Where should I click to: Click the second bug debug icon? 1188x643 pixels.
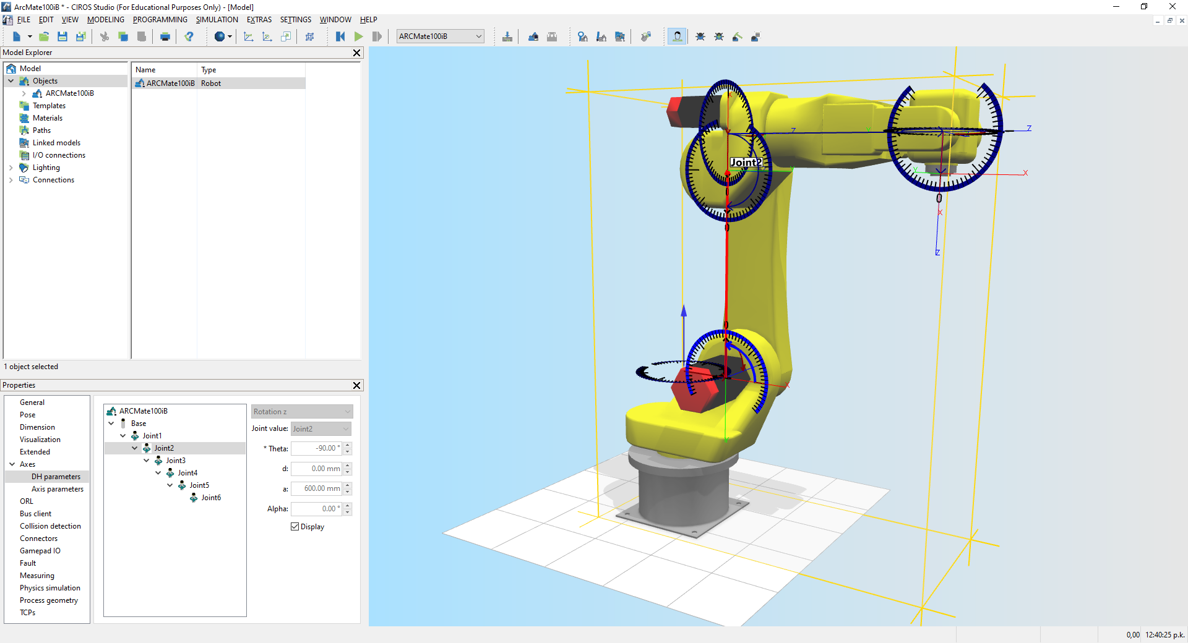(719, 36)
